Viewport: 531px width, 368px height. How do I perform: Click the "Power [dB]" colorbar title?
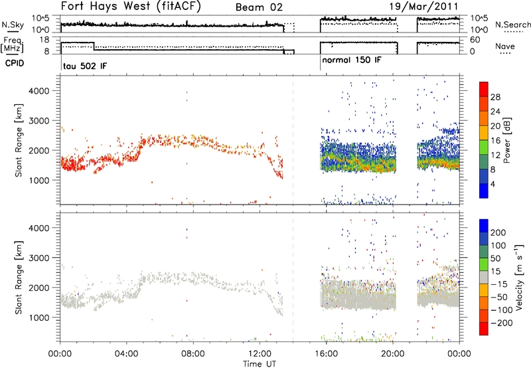click(507, 140)
